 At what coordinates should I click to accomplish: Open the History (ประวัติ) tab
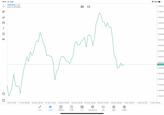point(71,108)
